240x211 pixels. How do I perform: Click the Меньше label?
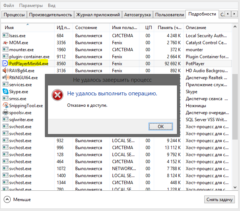pyautogui.click(x=22, y=200)
